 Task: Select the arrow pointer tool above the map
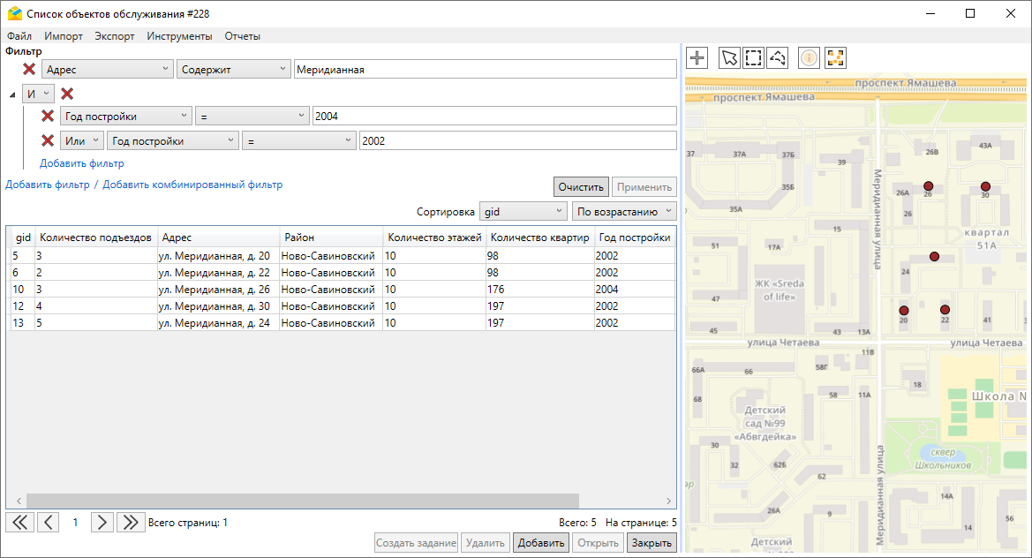click(729, 58)
